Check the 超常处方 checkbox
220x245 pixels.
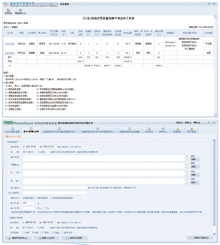pos(63,233)
